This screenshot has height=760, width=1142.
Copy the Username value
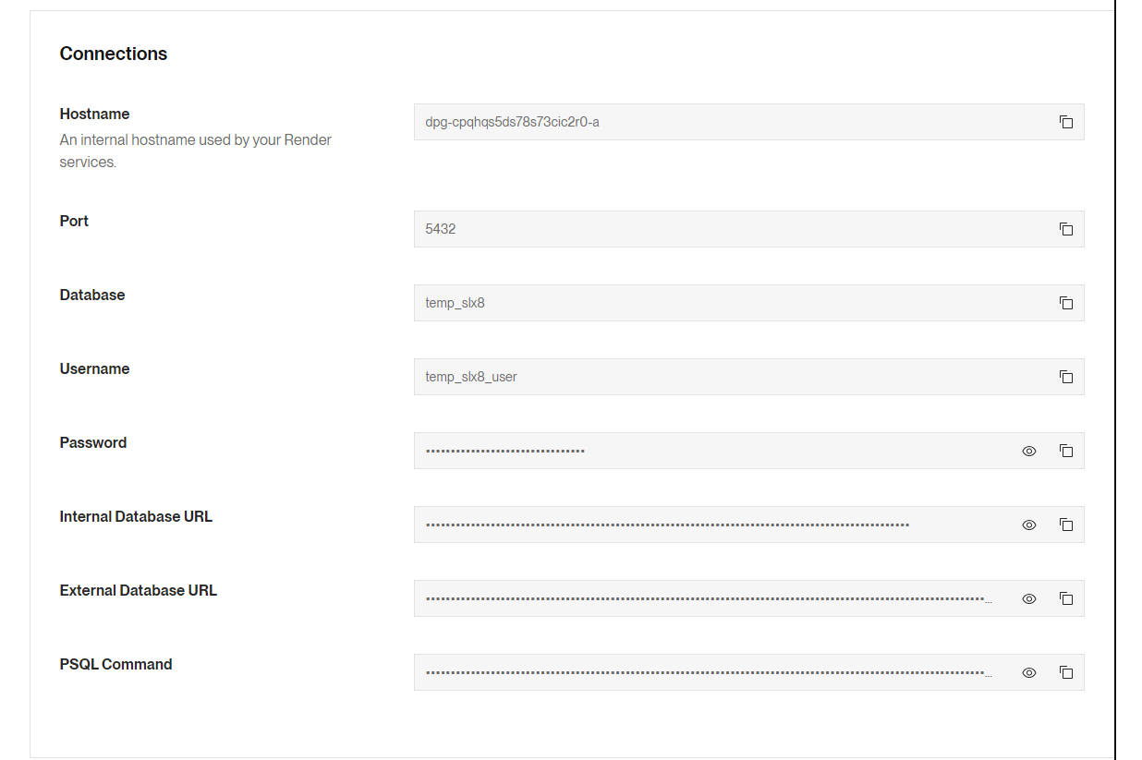tap(1066, 377)
